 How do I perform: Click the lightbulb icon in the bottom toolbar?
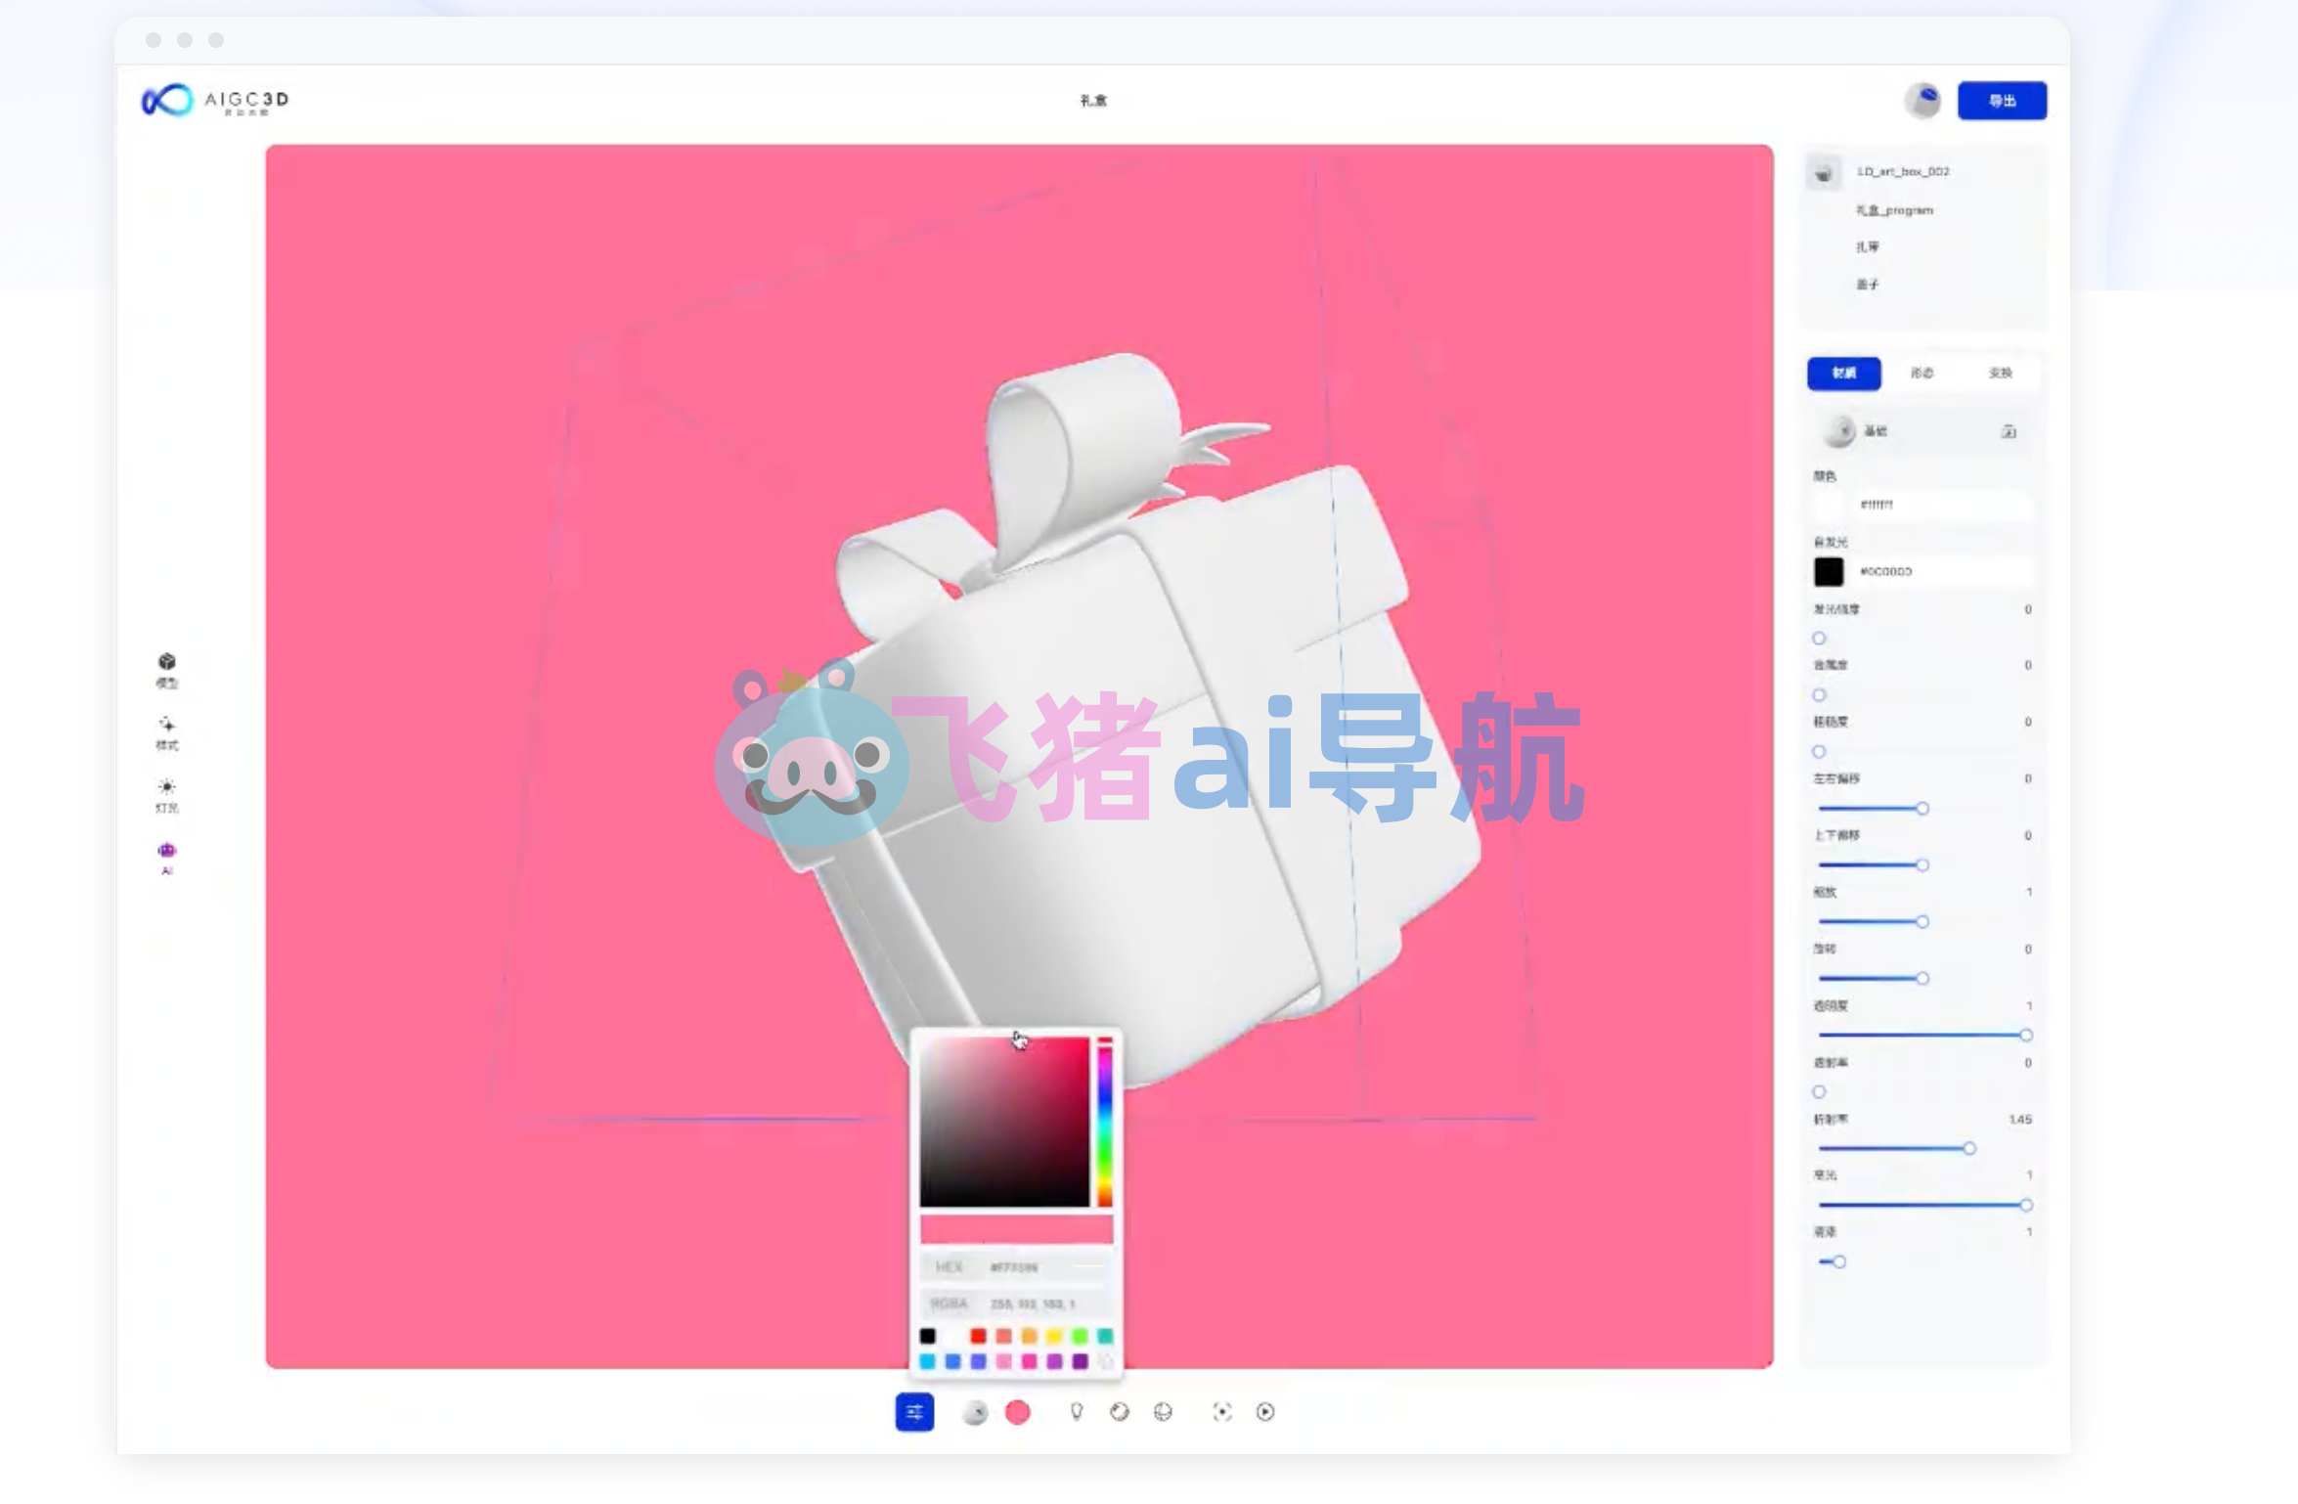[x=1077, y=1412]
